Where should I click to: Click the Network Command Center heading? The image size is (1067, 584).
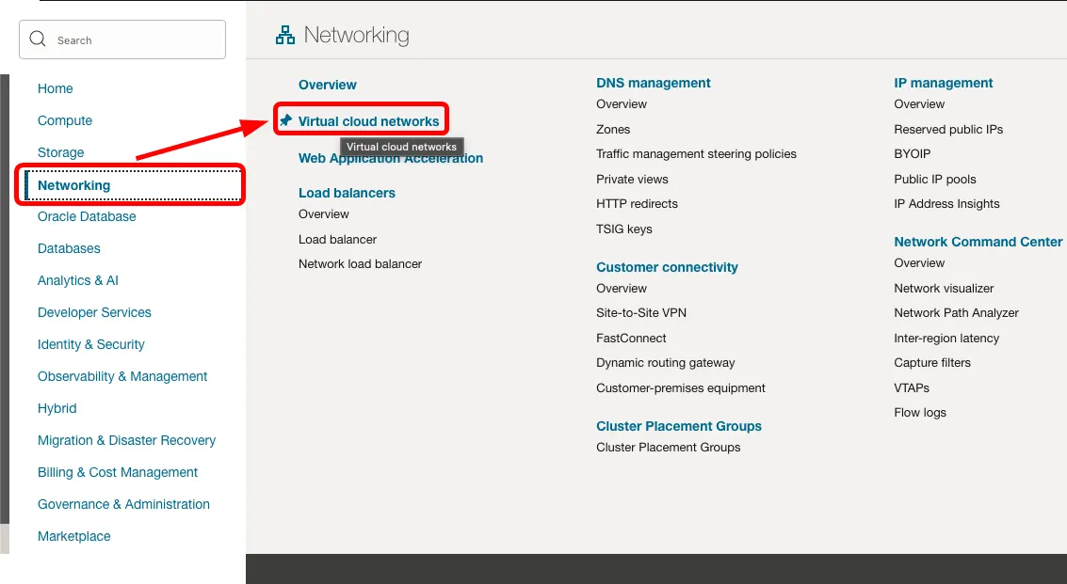click(x=978, y=242)
